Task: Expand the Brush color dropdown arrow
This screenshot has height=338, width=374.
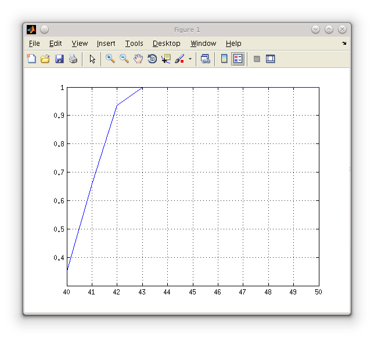Action: coord(190,59)
